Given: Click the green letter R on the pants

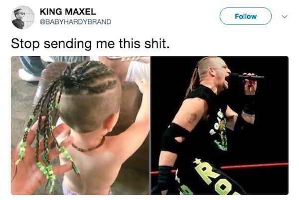Looking at the screenshot, I should coord(206,172).
